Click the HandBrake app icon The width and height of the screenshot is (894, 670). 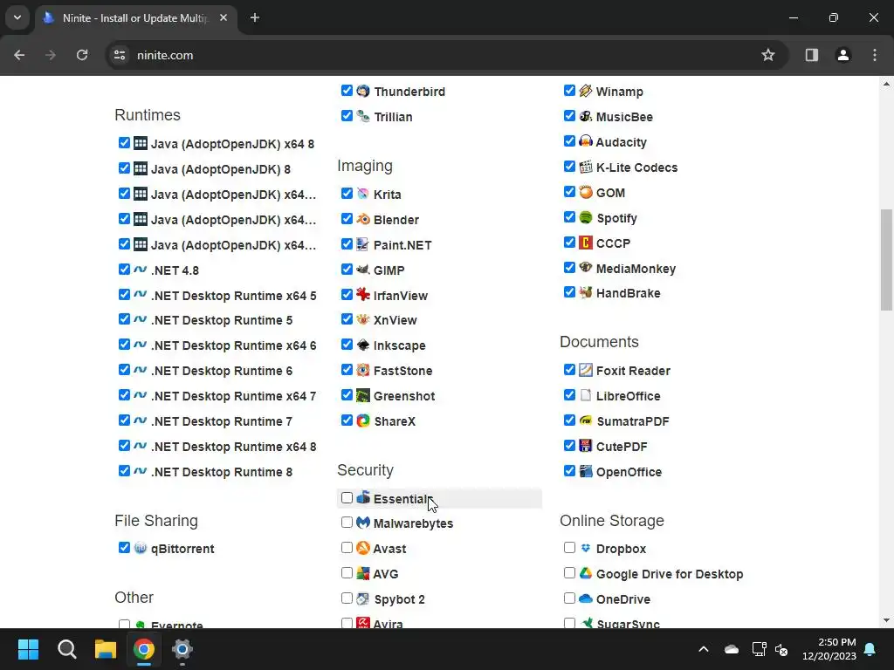(586, 293)
